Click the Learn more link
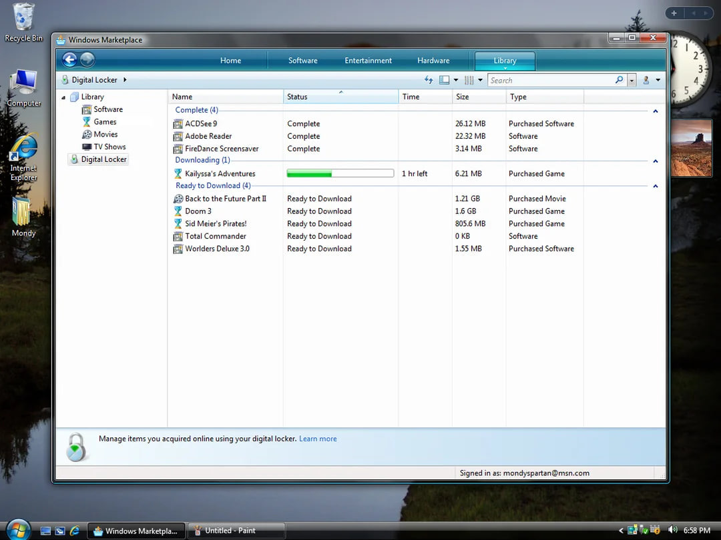This screenshot has height=540, width=721. click(318, 439)
